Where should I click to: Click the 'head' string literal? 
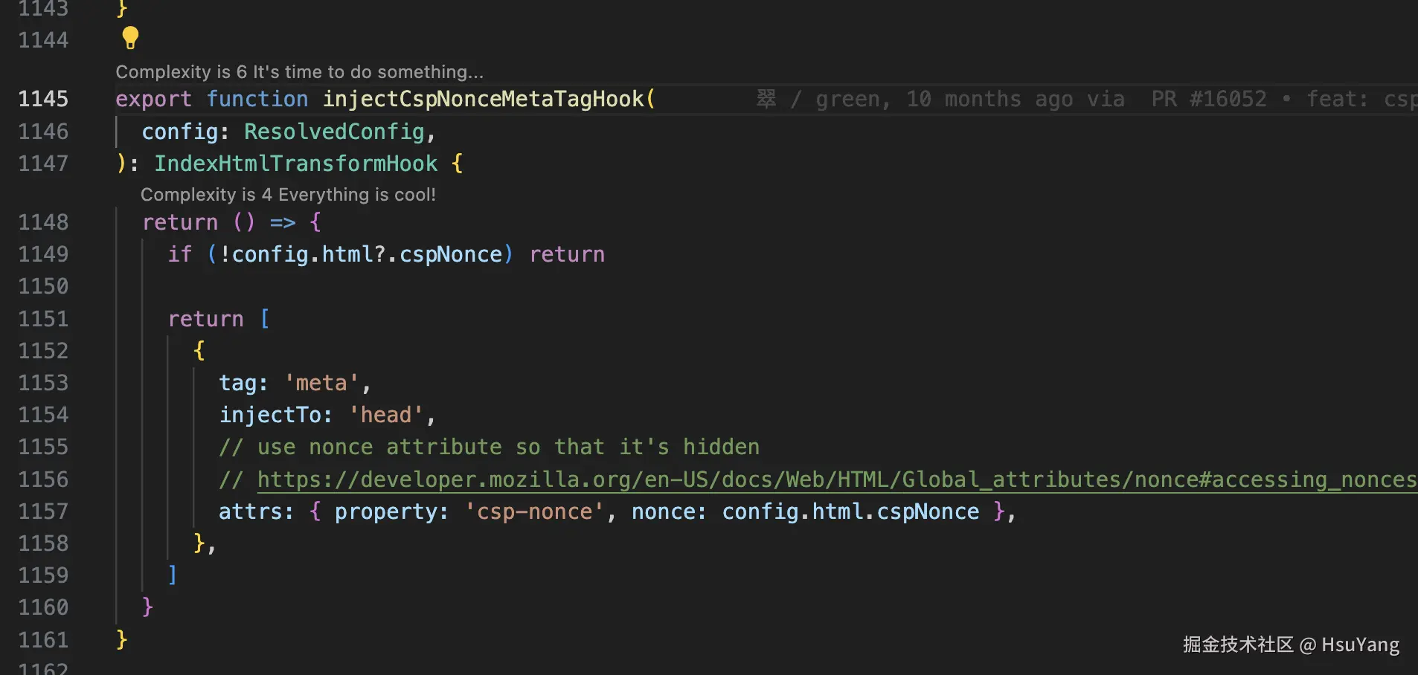click(x=386, y=415)
